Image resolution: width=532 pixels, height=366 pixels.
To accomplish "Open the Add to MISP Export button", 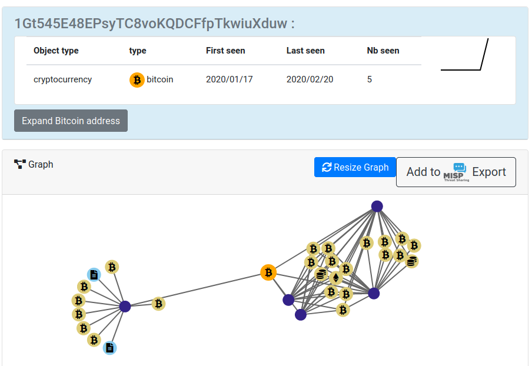I will pos(456,172).
